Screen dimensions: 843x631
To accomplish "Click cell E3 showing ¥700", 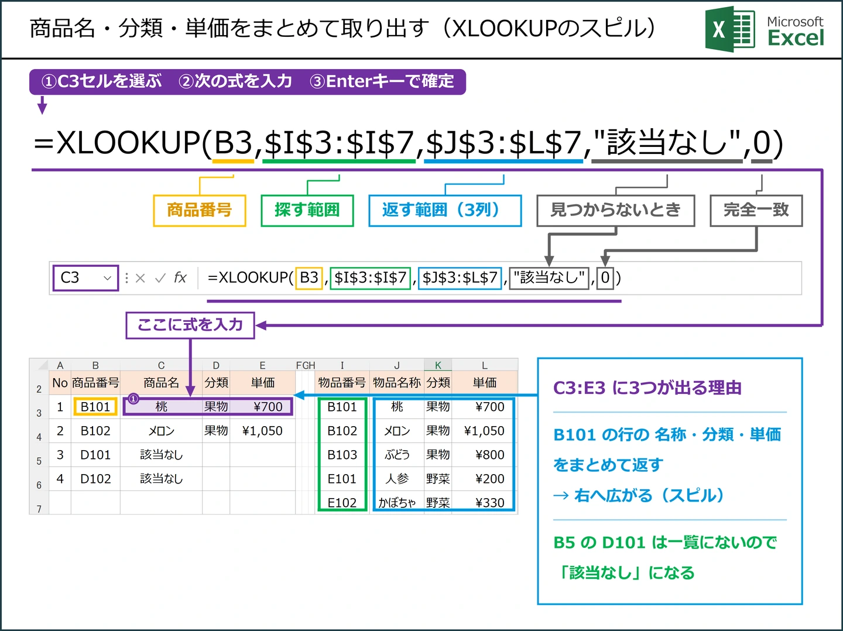I will click(x=262, y=407).
